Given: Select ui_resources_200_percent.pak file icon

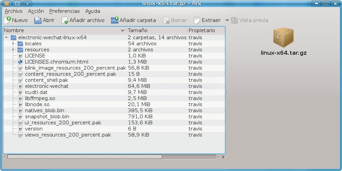Looking at the screenshot, I should tap(20, 123).
